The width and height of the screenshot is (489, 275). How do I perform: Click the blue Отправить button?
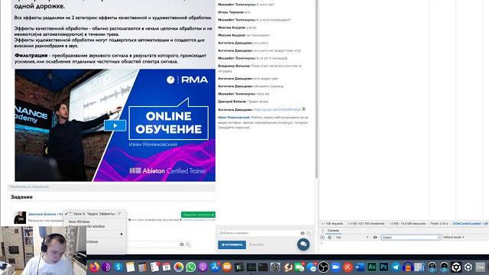pos(232,244)
